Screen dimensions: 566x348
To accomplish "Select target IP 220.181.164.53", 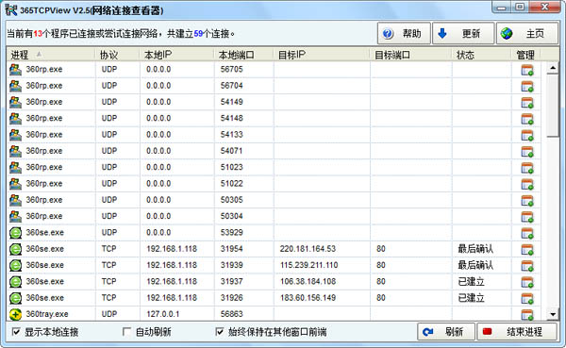I will coord(308,249).
